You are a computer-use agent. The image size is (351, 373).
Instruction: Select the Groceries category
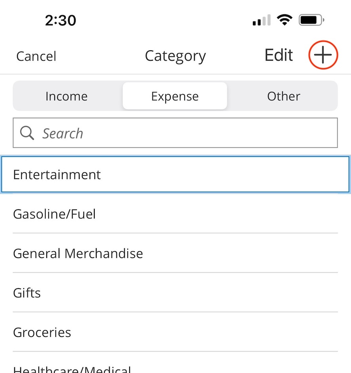(175, 332)
